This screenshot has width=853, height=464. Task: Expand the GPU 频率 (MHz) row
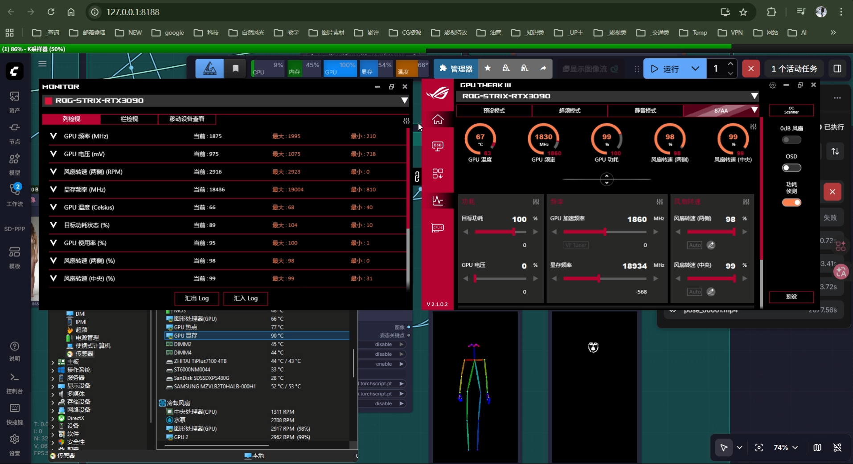point(53,136)
